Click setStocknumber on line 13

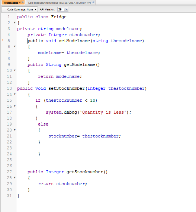point(67,88)
